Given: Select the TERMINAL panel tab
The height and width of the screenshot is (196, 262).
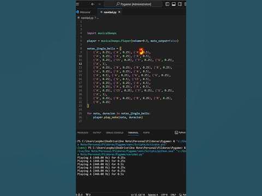Looking at the screenshot, I should (133, 133).
